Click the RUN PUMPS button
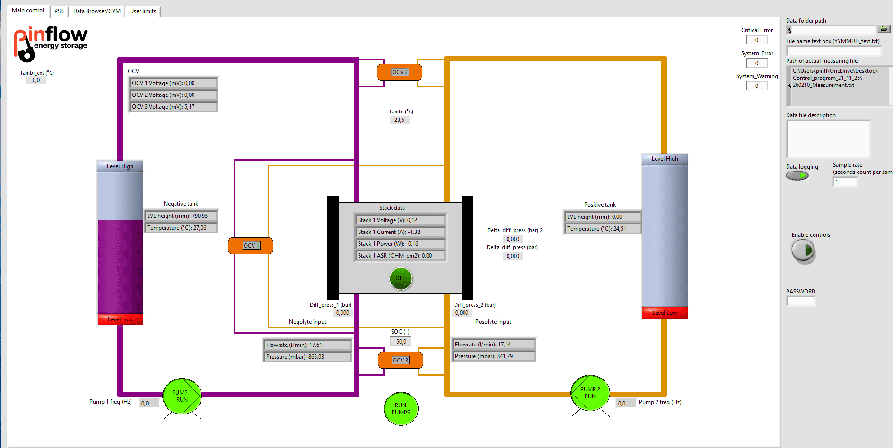This screenshot has height=448, width=893. (x=401, y=409)
